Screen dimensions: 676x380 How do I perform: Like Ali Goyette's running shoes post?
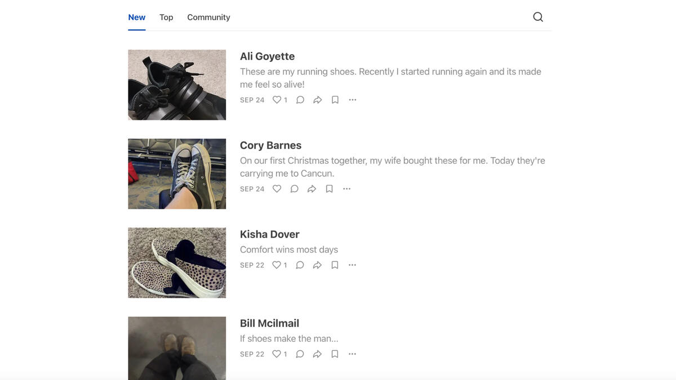point(277,100)
